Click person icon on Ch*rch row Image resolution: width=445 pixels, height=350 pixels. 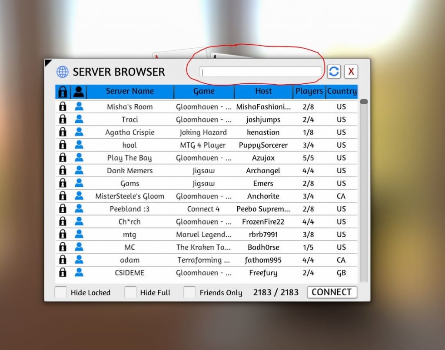pyautogui.click(x=79, y=221)
